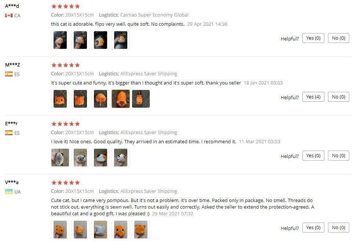The height and width of the screenshot is (245, 357).
Task: Click the Canada flag icon next to CA
Action: (x=9, y=15)
